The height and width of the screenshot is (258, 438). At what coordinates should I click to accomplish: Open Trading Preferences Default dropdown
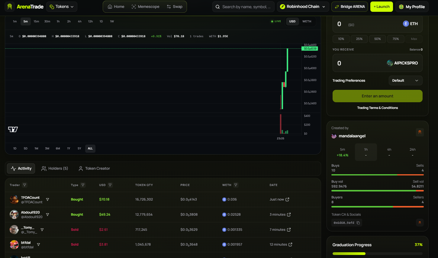(x=405, y=80)
